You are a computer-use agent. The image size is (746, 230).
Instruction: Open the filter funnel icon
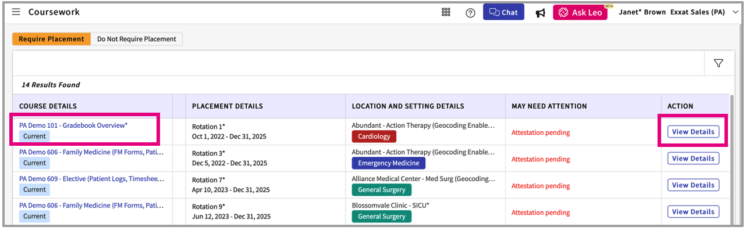[x=718, y=63]
